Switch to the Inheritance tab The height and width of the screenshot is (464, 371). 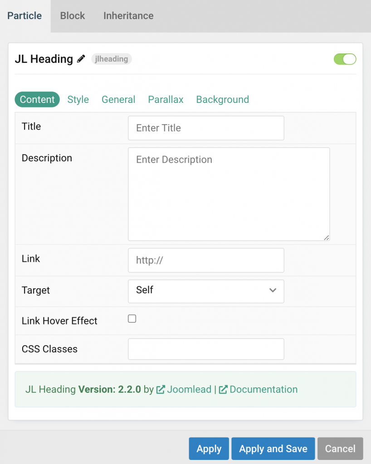(128, 15)
